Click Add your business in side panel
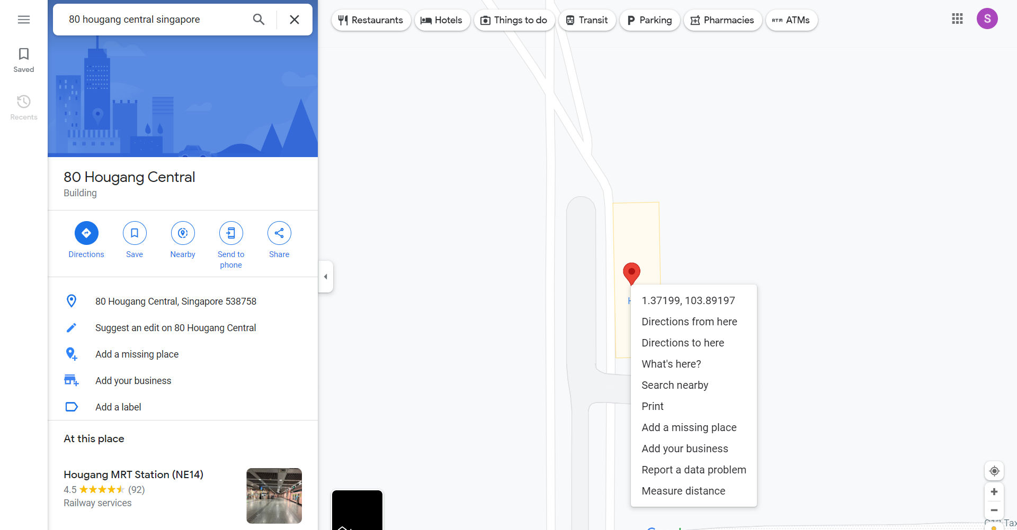 coord(183,381)
